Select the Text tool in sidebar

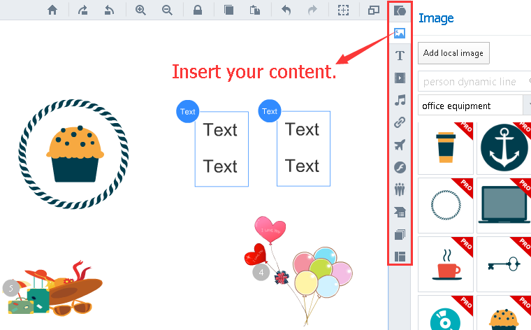(400, 55)
